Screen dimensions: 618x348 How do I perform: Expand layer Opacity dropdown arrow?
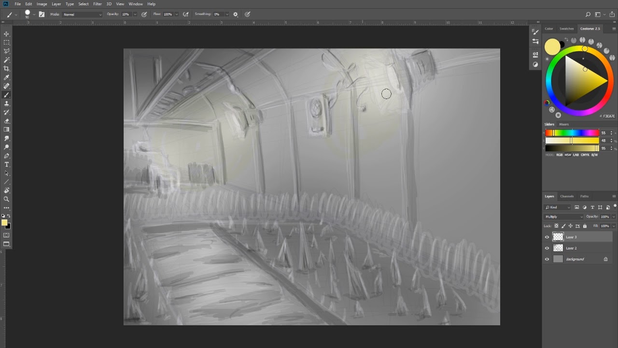[614, 217]
